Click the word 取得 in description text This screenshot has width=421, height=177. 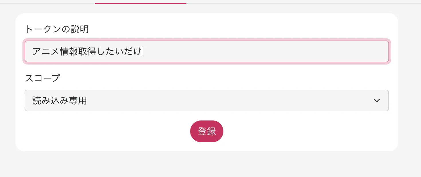(87, 51)
